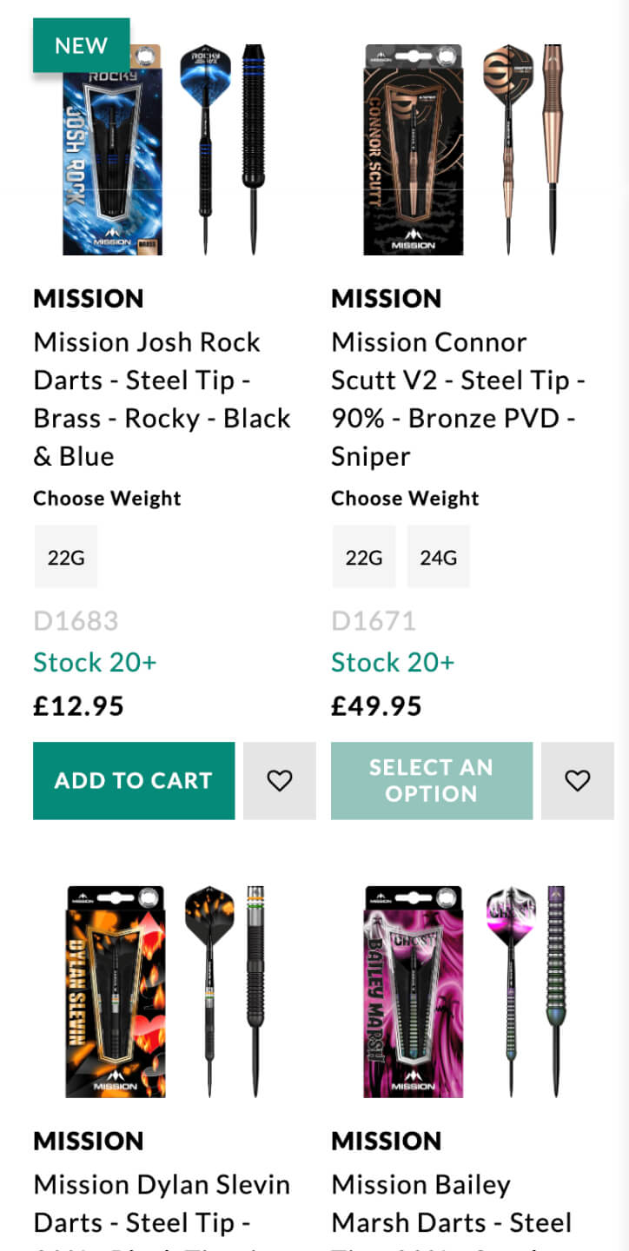
Task: Click MISSION brand above Josh Rock darts
Action: pos(89,299)
